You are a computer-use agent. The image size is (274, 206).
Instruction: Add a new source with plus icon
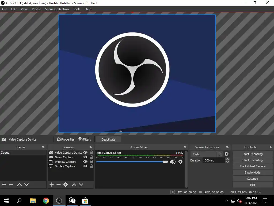pos(52,185)
